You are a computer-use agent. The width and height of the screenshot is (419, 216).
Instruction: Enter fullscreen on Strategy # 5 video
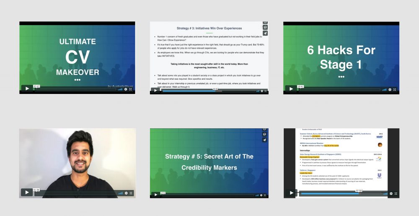(266, 195)
